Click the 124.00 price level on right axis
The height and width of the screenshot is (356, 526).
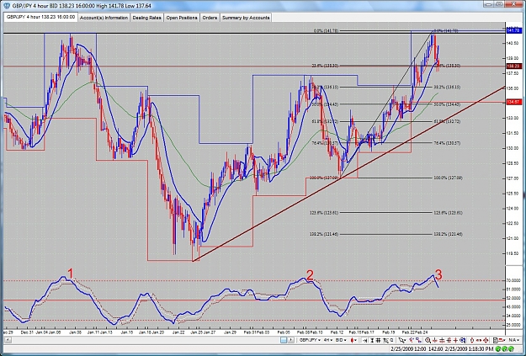point(513,209)
